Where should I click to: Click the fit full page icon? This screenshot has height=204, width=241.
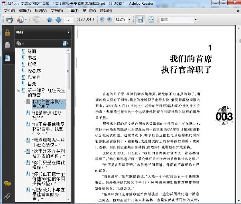[x=151, y=20]
